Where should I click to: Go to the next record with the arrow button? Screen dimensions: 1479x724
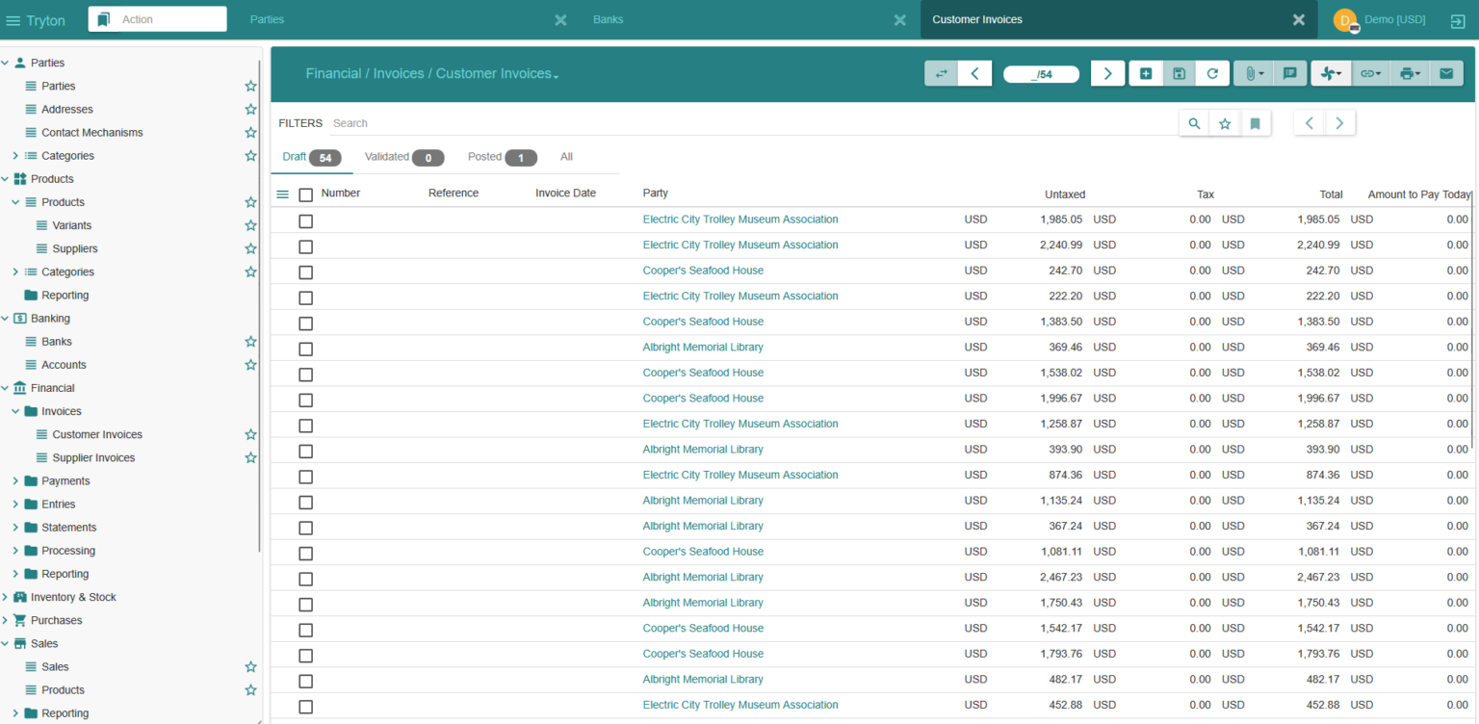(1107, 73)
